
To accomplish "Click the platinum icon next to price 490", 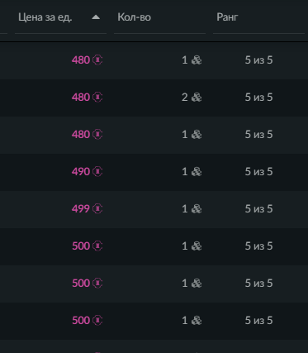I will pyautogui.click(x=97, y=171).
